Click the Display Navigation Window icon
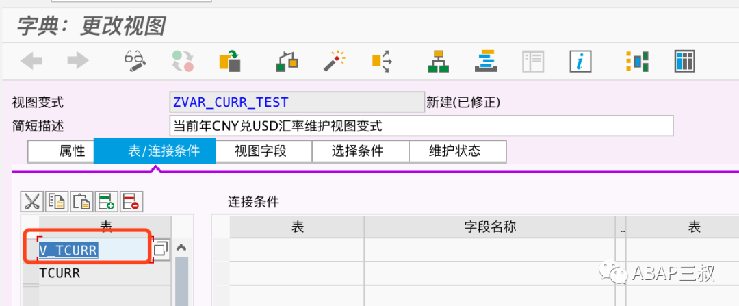The image size is (739, 306). pos(485,60)
